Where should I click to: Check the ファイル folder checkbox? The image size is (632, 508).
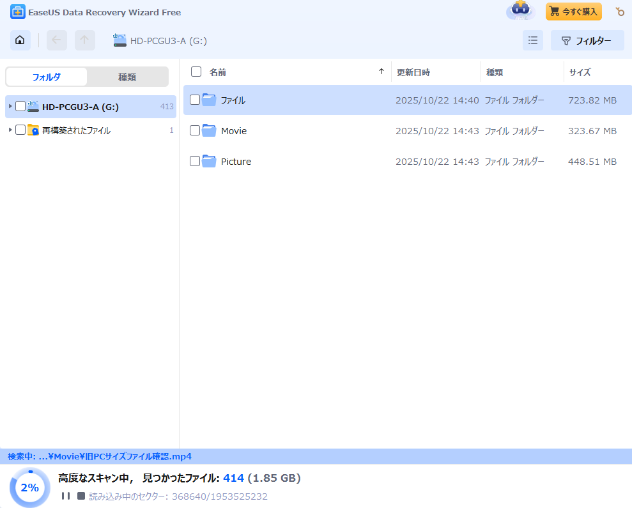pyautogui.click(x=195, y=100)
